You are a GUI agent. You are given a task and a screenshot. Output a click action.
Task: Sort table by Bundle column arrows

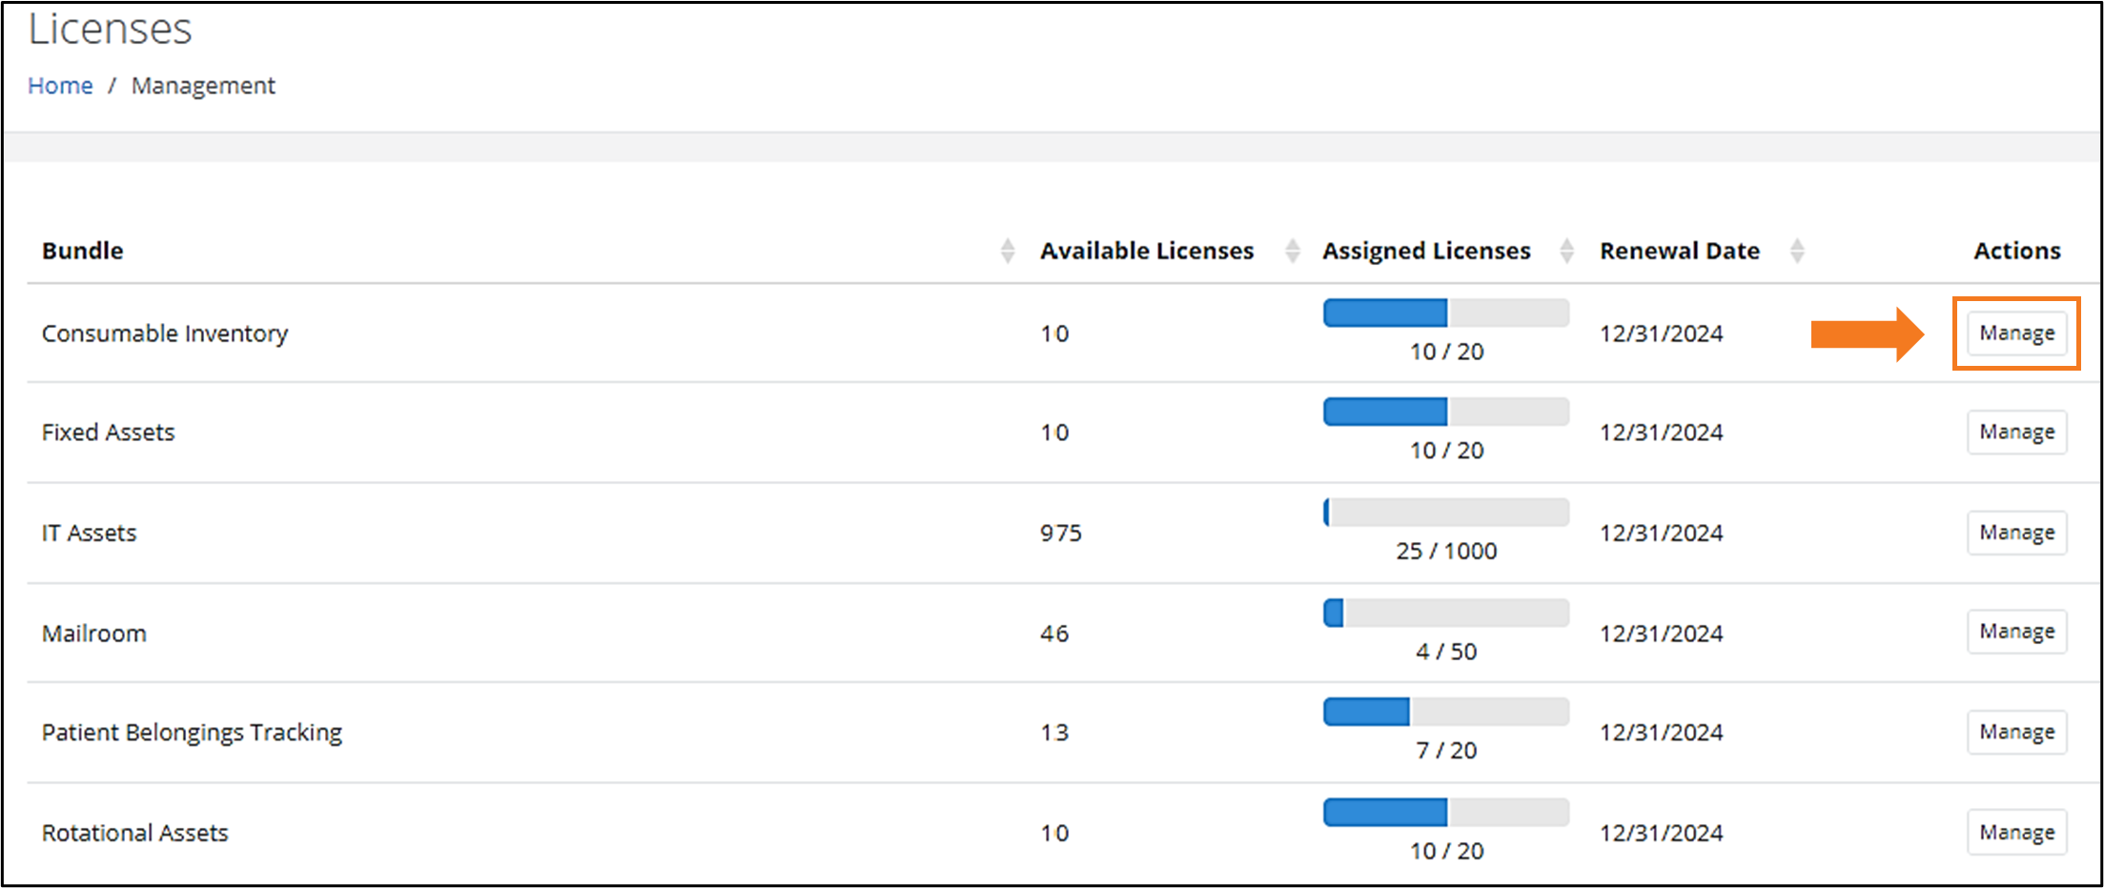tap(1008, 251)
